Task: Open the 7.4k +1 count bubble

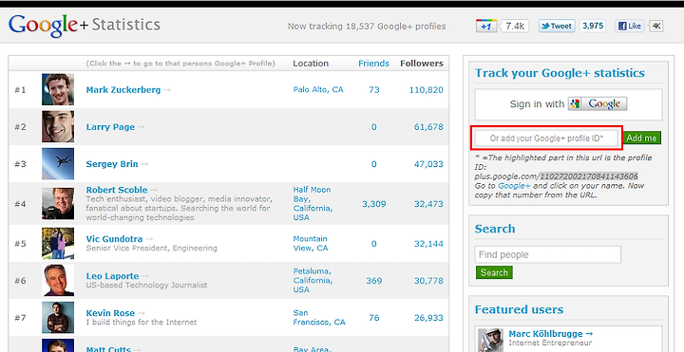Action: point(515,27)
